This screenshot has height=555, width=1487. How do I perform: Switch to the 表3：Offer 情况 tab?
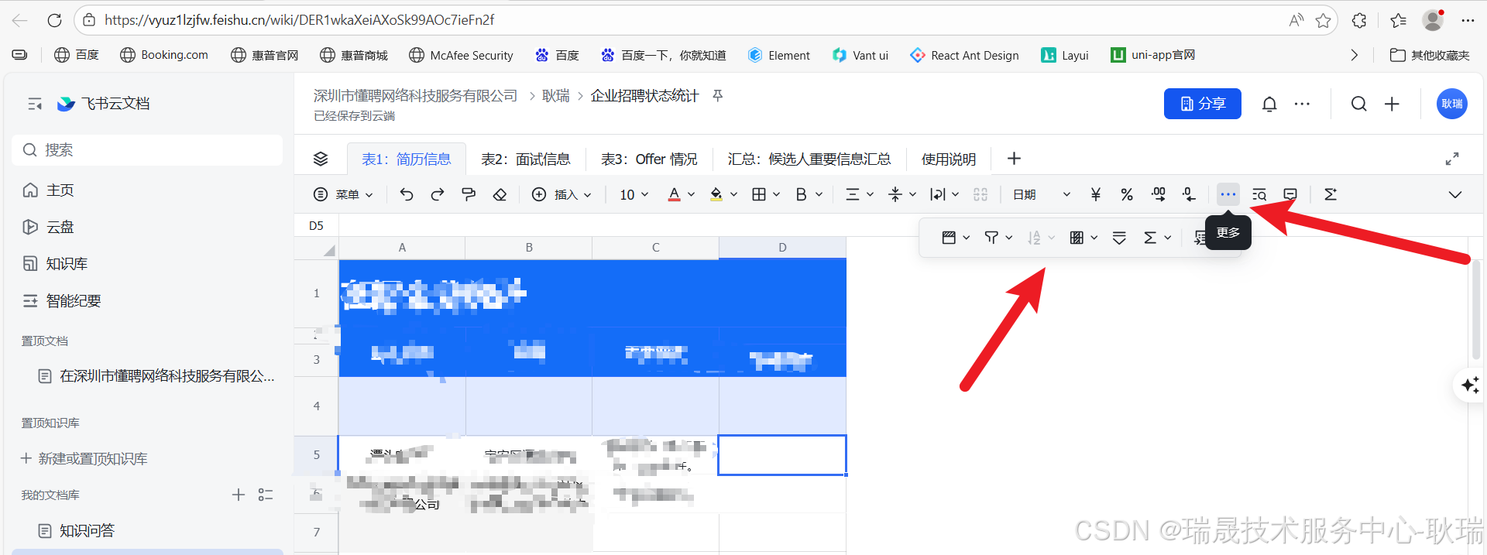(649, 159)
